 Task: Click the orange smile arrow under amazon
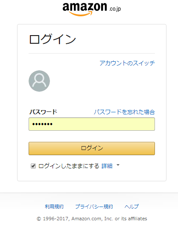click(81, 14)
